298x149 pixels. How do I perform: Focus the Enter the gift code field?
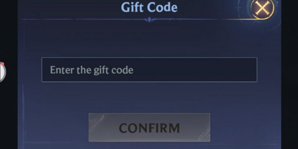149,70
